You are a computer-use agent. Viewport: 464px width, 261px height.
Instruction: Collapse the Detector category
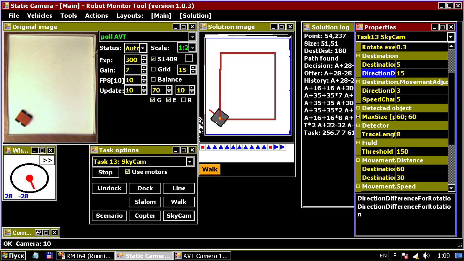tap(358, 125)
